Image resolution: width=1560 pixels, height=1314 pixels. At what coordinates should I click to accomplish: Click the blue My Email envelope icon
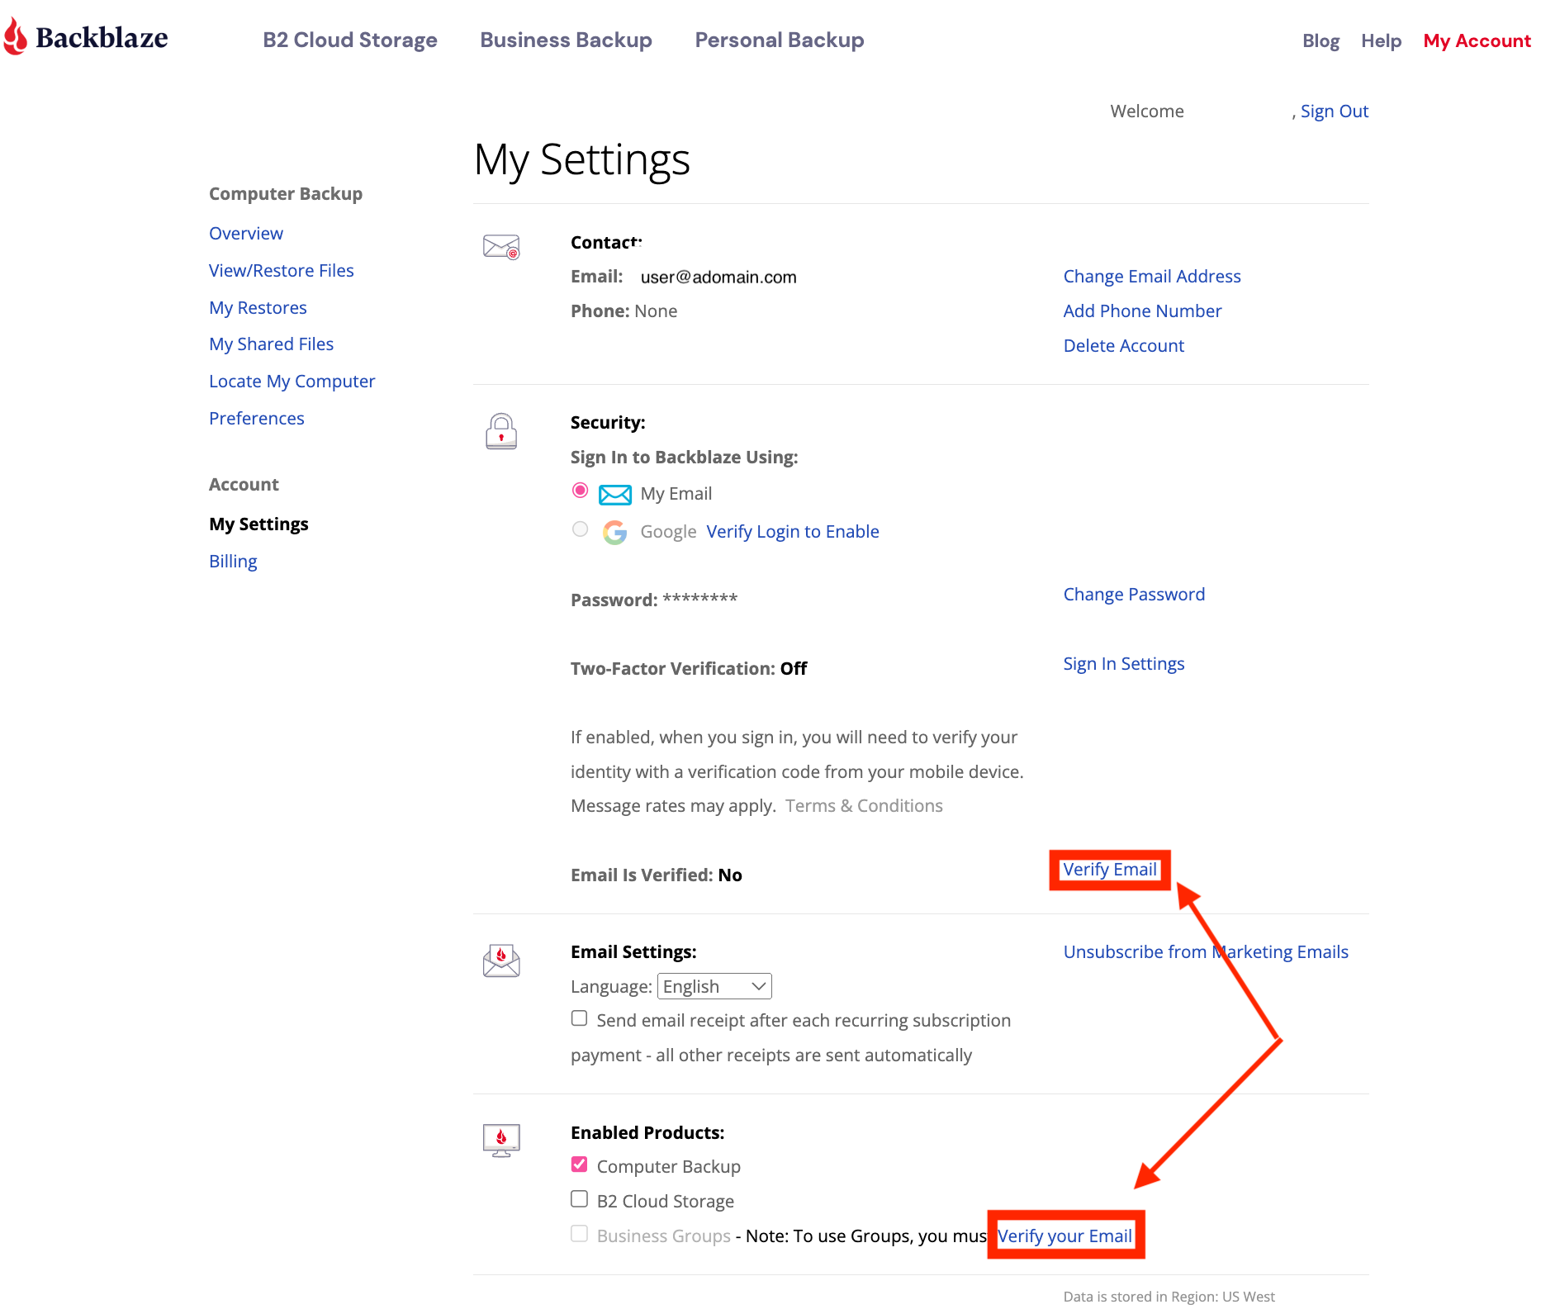coord(615,495)
